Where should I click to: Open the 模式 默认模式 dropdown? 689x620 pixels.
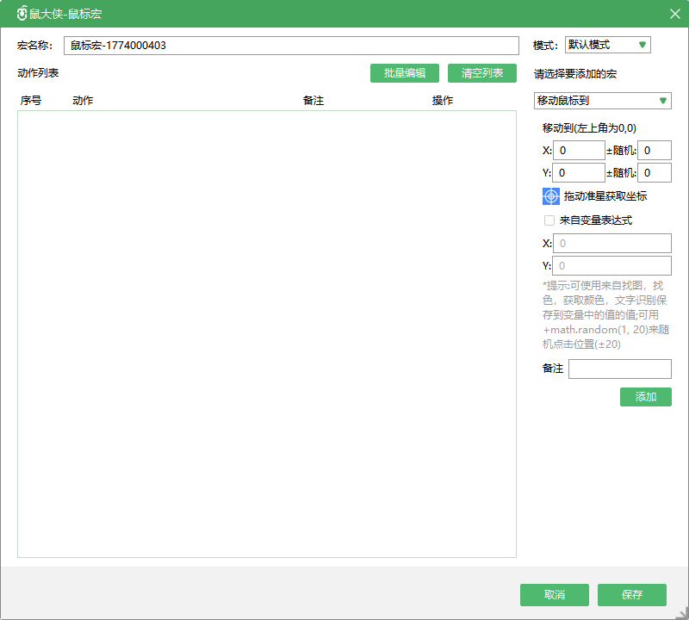607,45
